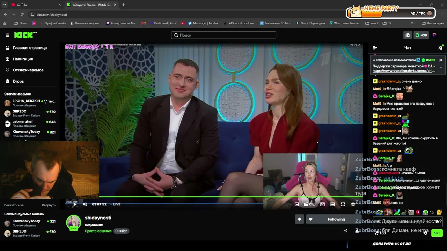Go back in browser history

tap(5, 15)
